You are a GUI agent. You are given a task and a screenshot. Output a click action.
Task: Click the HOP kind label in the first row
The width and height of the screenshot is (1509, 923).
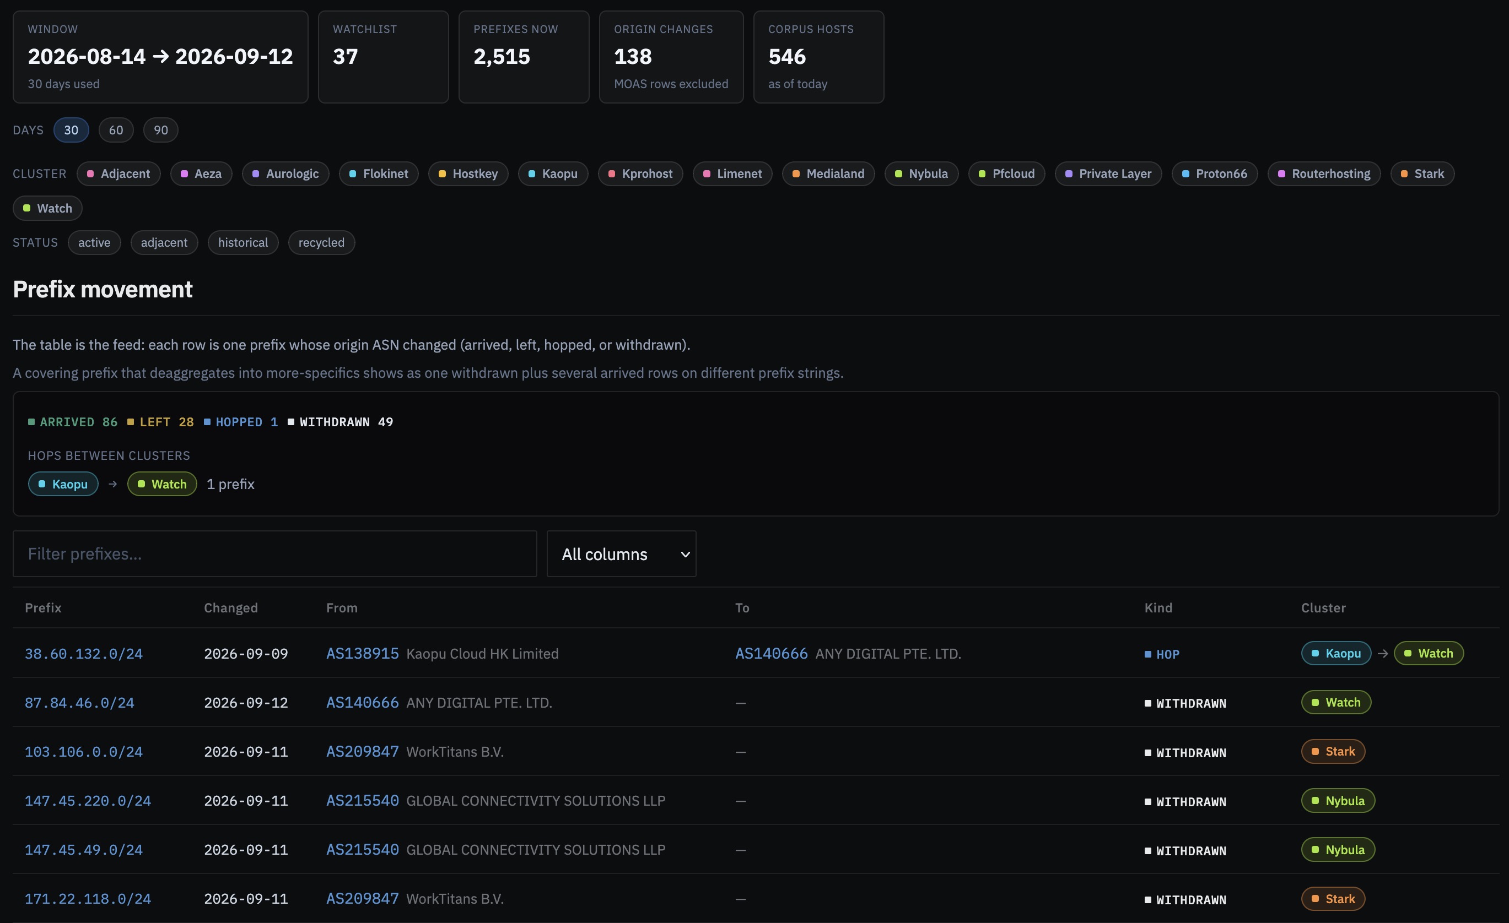click(1162, 654)
